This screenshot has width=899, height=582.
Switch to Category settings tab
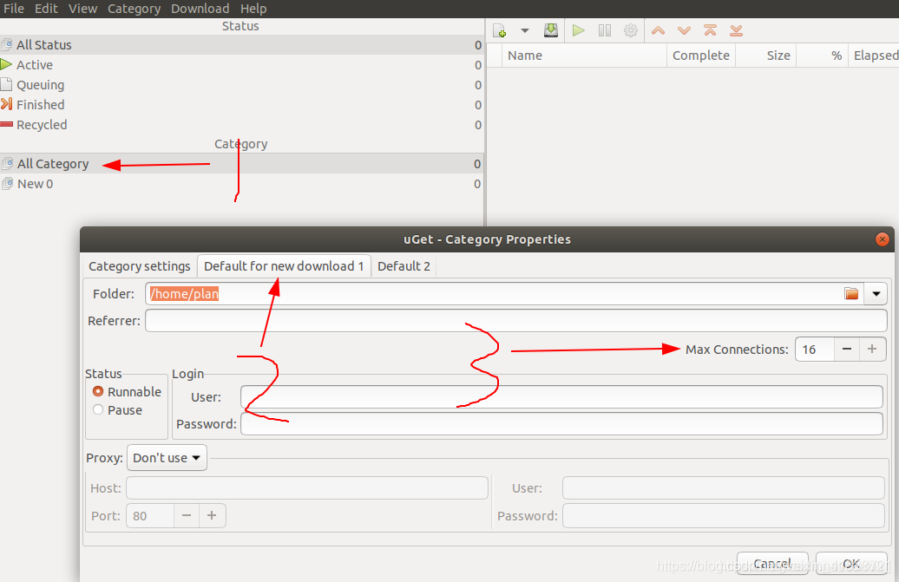point(140,266)
